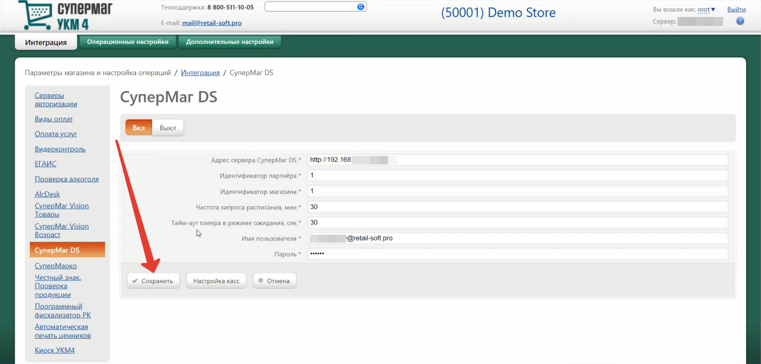Click the Идентификатор партнёра field
Viewport: 761px width, 364px height.
(518, 175)
